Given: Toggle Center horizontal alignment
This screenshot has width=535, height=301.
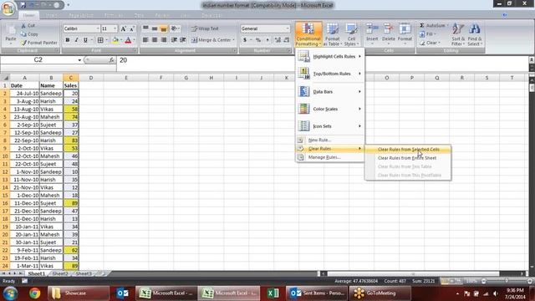Looking at the screenshot, I should [x=155, y=40].
